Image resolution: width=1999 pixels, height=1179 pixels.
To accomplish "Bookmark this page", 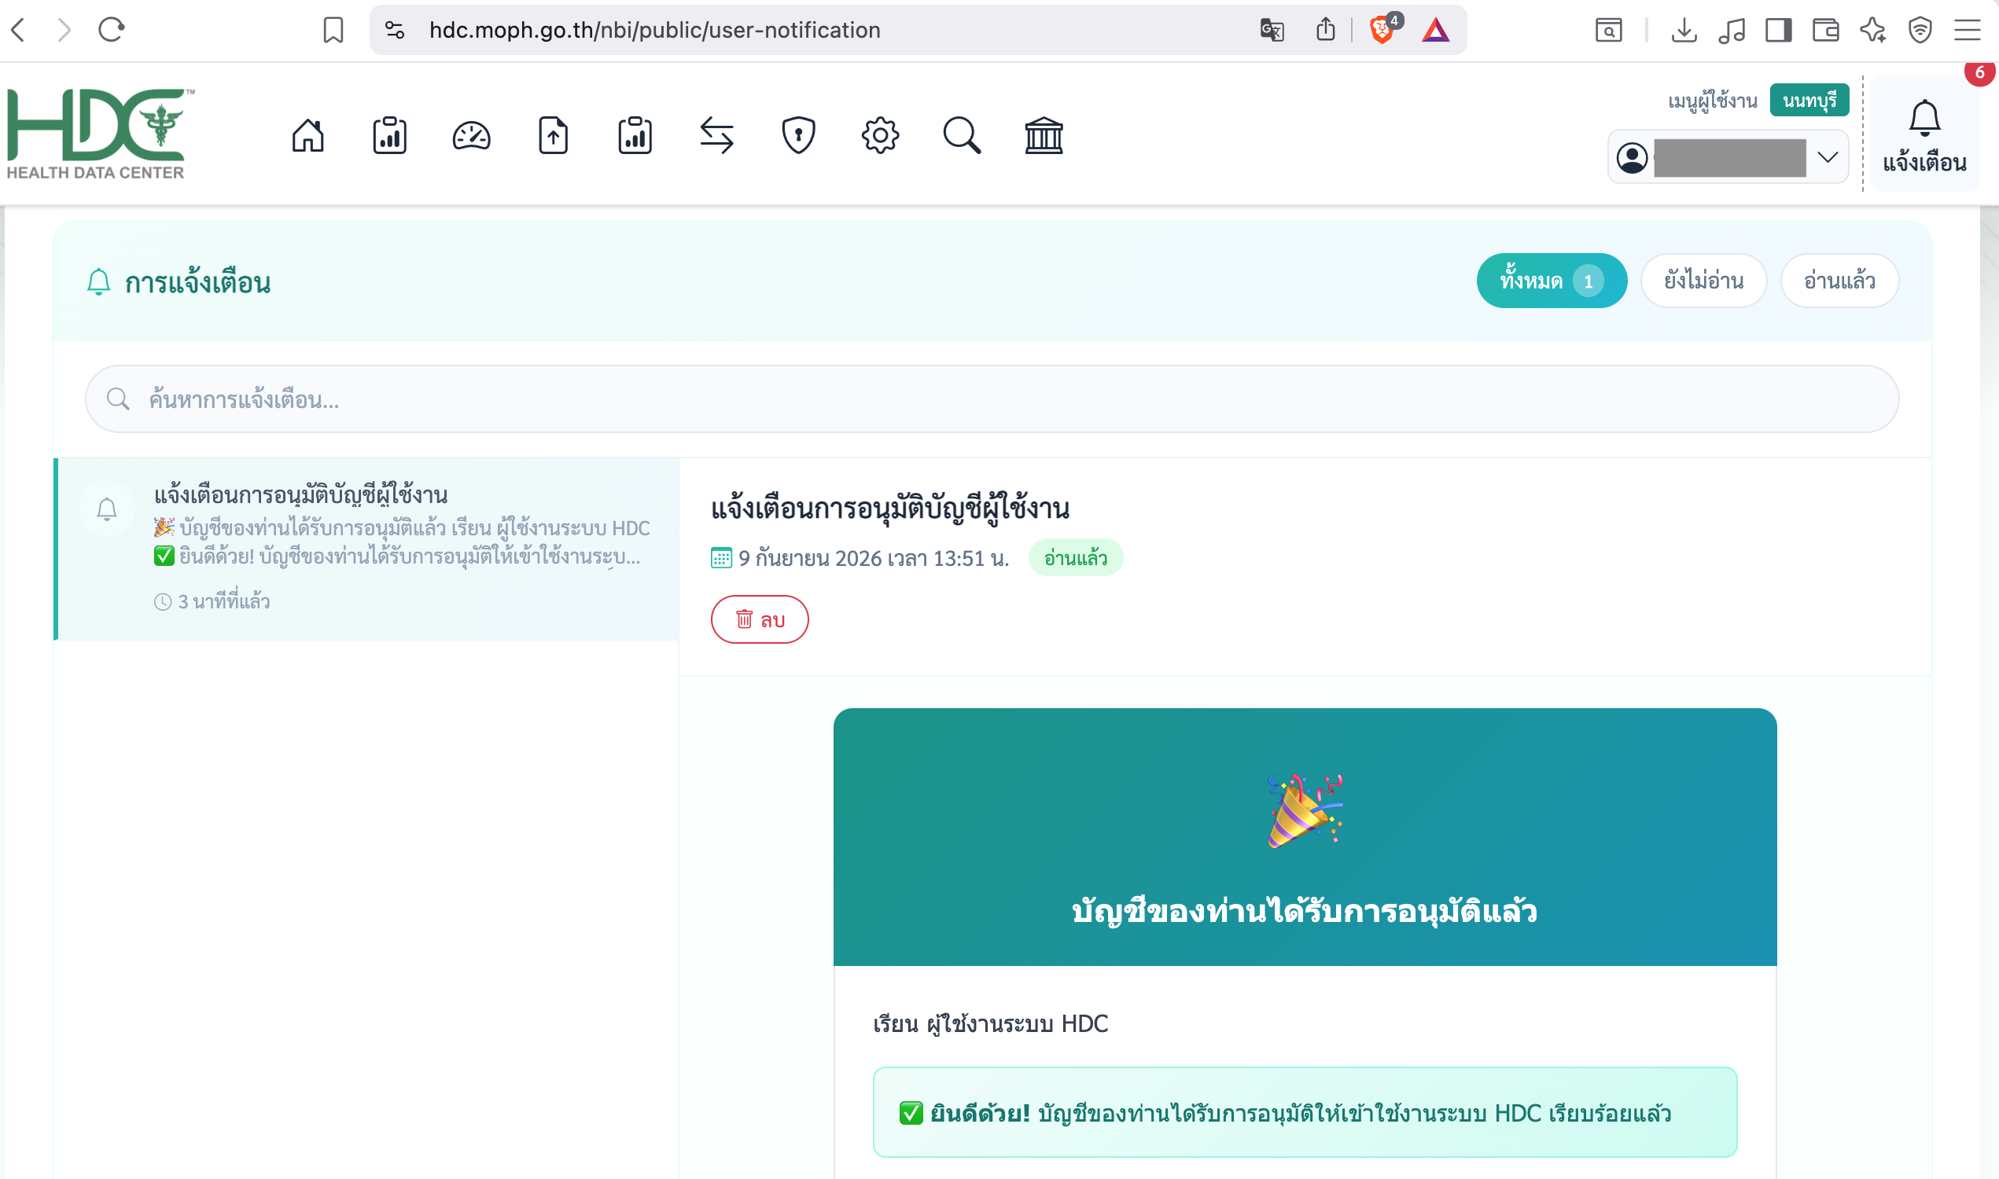I will [333, 30].
